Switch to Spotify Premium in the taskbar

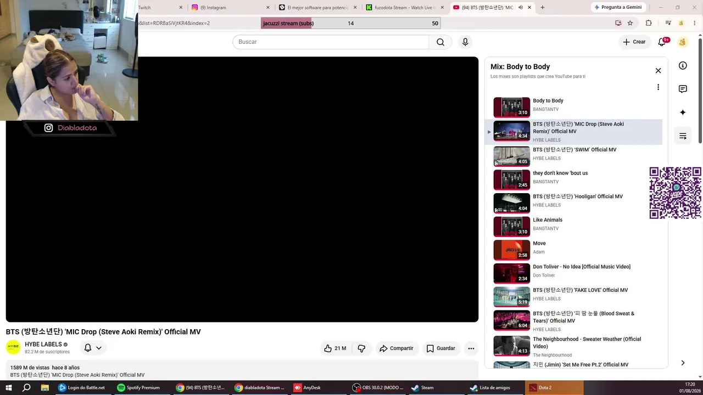pos(142,388)
